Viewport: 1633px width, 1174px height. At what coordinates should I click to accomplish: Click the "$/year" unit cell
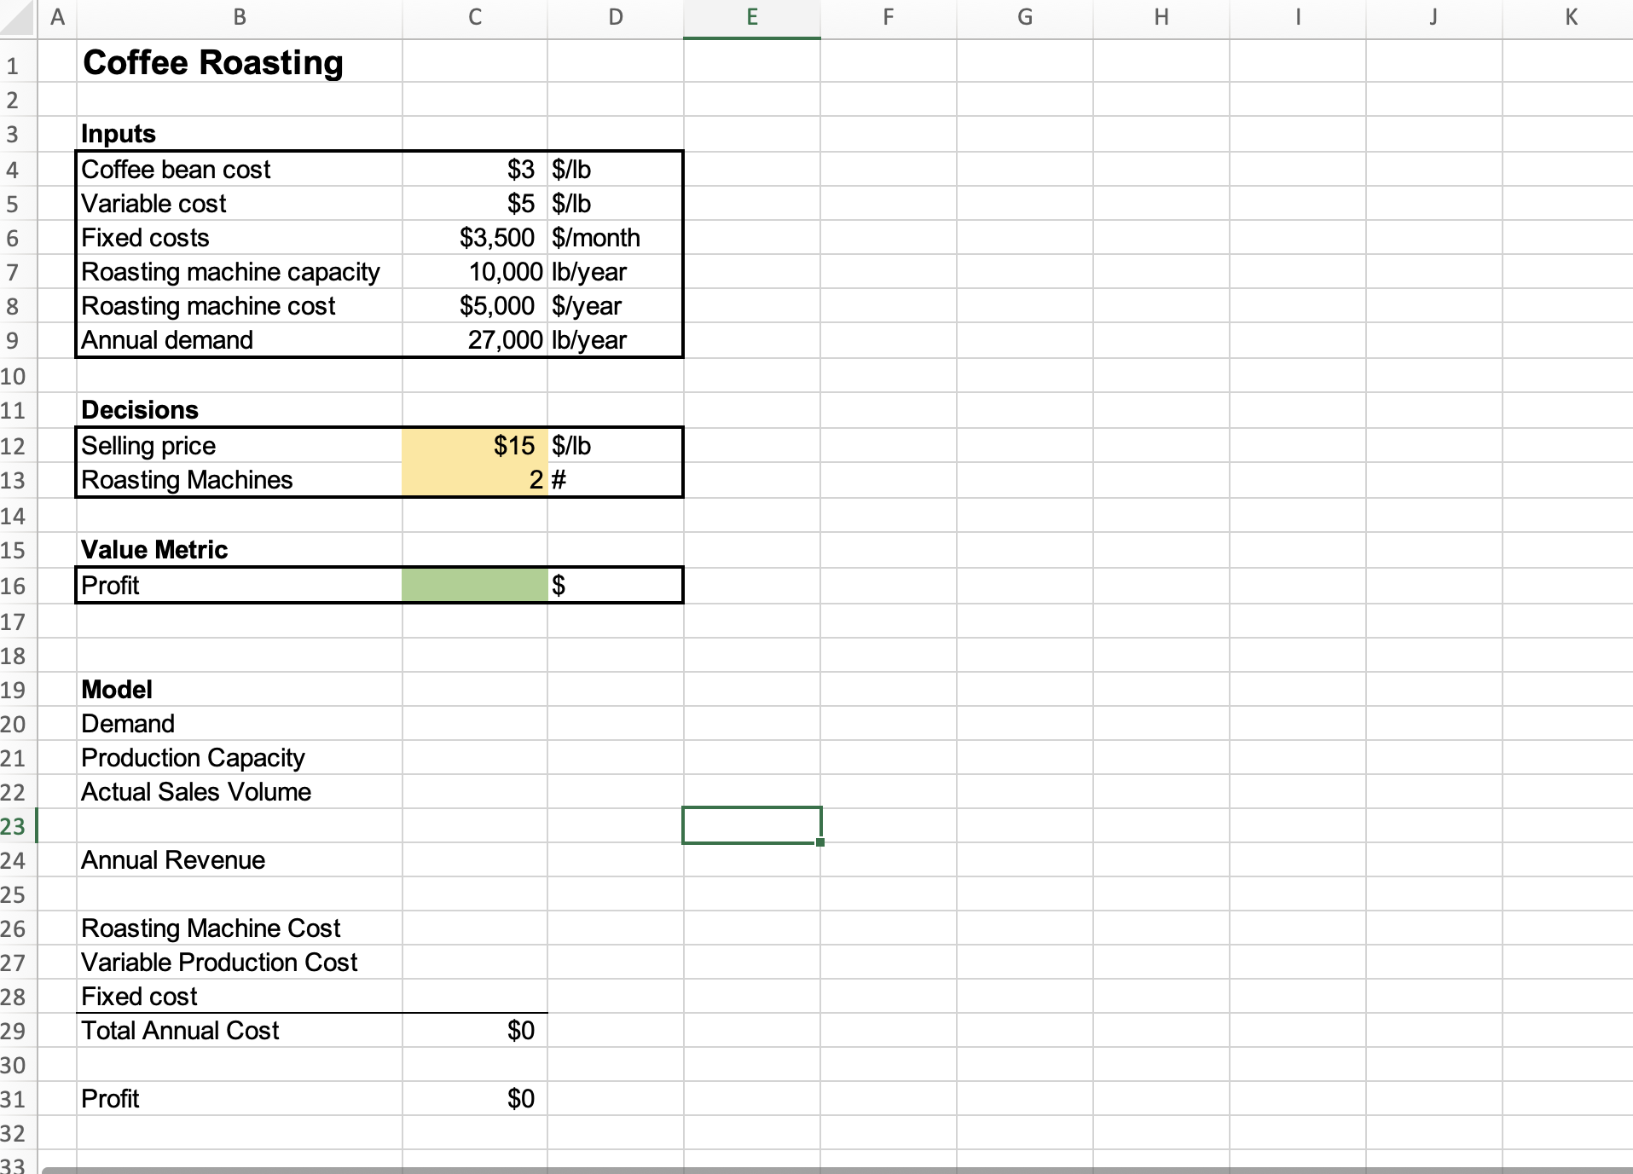pos(616,306)
